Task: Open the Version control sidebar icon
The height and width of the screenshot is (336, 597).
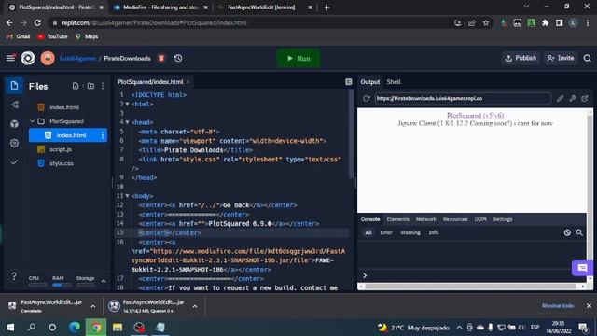Action: coord(15,105)
